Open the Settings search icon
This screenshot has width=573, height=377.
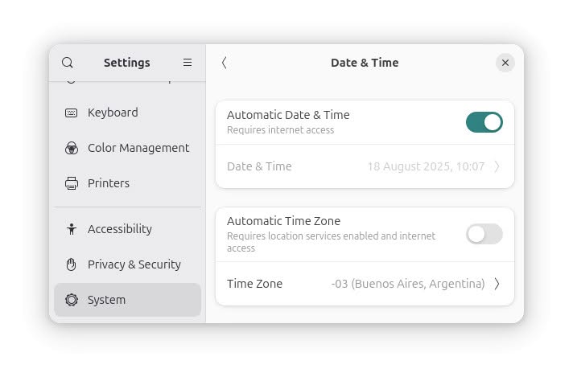click(68, 63)
